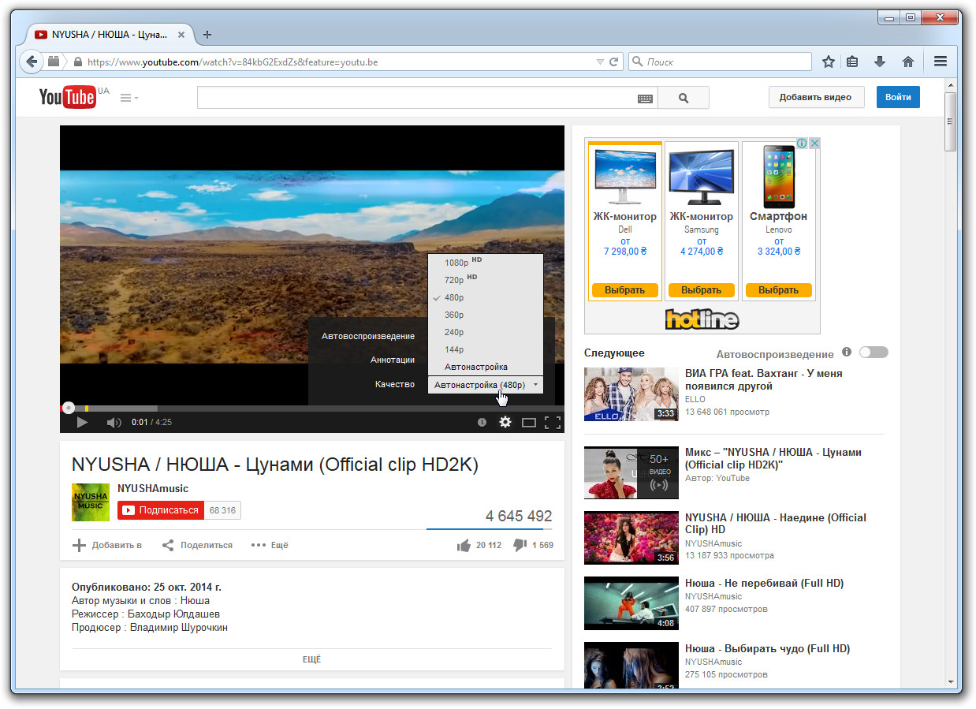Click the YouTube search input field
The height and width of the screenshot is (709, 976).
pos(418,98)
